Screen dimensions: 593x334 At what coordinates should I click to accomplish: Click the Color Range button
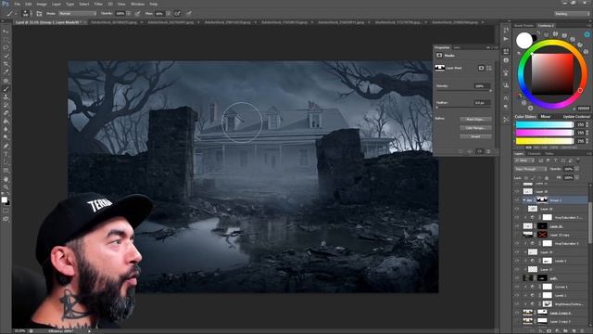pos(475,128)
